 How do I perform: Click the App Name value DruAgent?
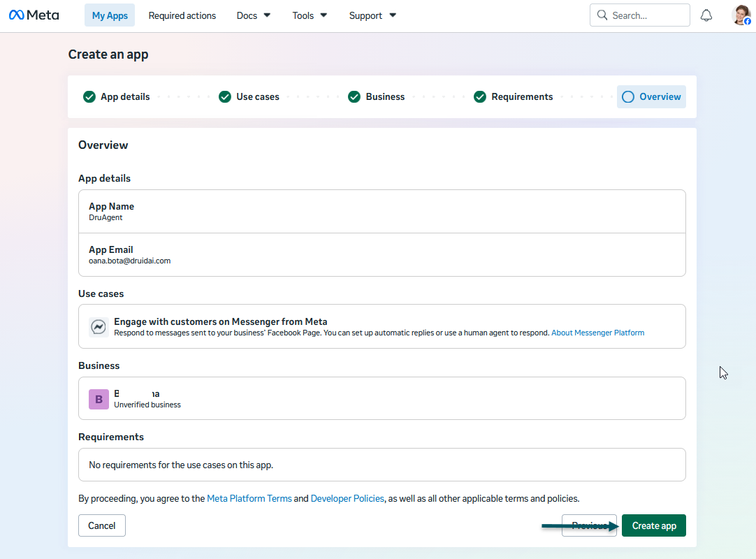106,217
